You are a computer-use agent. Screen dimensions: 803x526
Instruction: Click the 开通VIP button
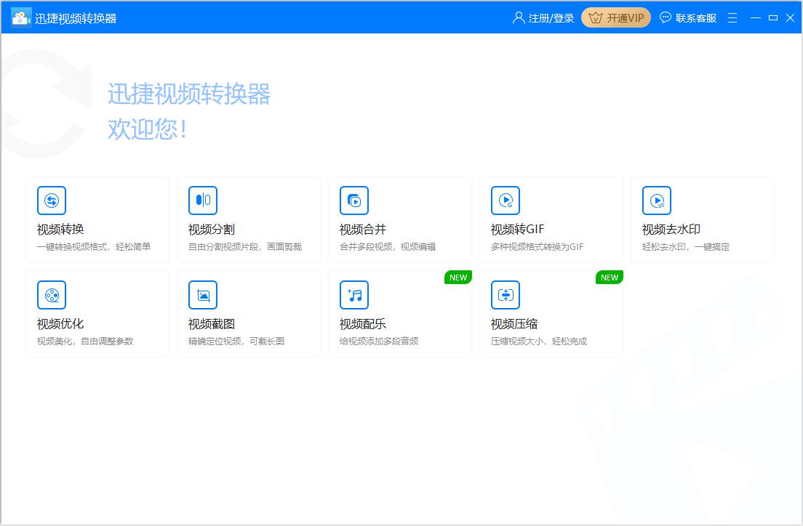point(616,18)
